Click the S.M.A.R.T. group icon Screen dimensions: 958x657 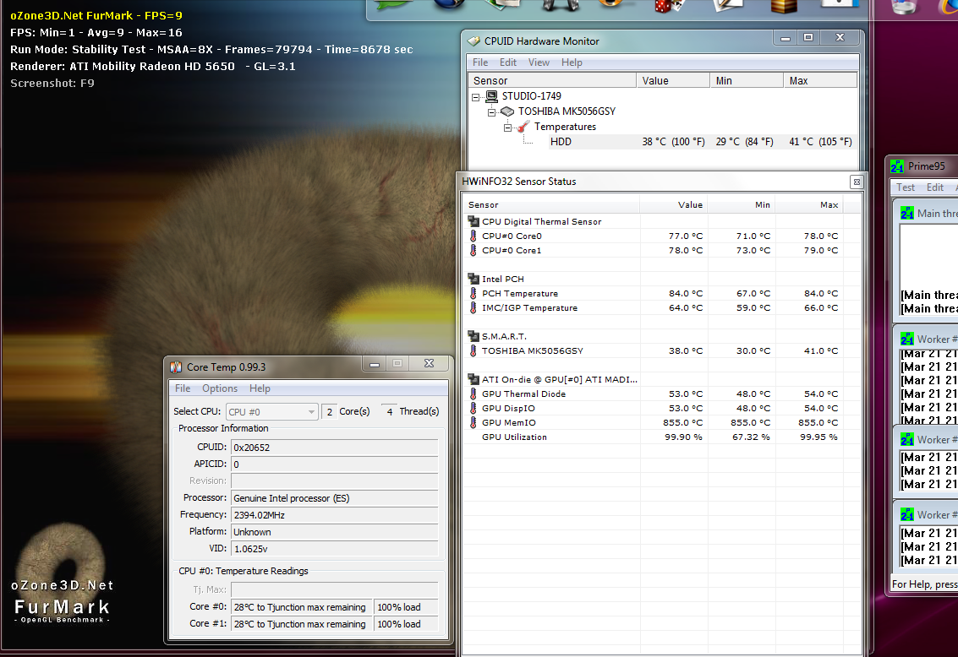pos(474,336)
